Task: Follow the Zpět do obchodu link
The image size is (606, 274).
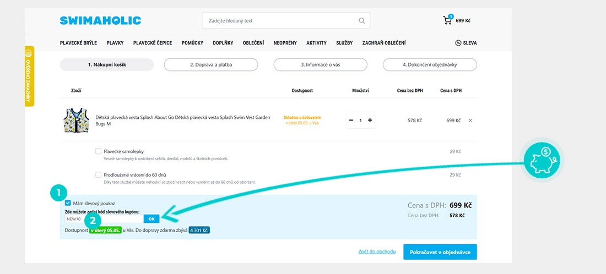Action: click(377, 251)
